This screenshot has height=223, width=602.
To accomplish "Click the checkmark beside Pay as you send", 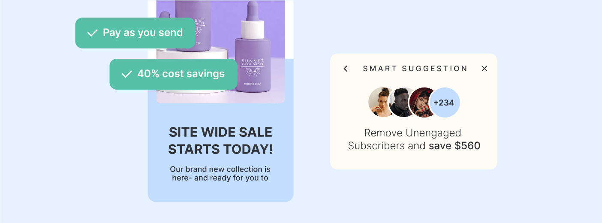I will 92,33.
